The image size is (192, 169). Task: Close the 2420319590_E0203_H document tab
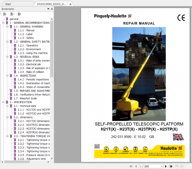click(x=70, y=4)
